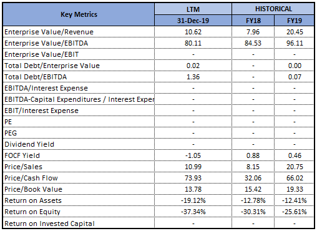317x231 pixels.
Task: Select the HISTORICAL header cell
Action: (x=273, y=9)
